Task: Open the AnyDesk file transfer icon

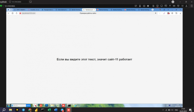Action: click(x=153, y=6)
